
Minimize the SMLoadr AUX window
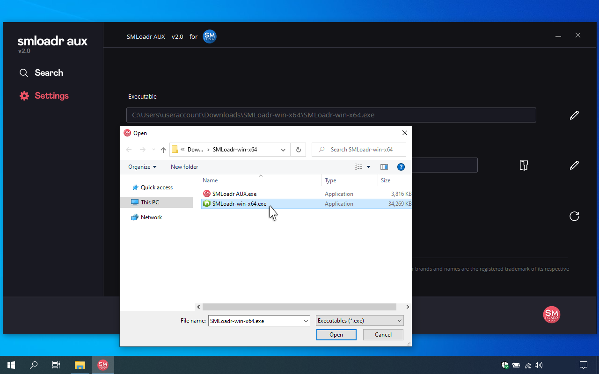pos(558,36)
